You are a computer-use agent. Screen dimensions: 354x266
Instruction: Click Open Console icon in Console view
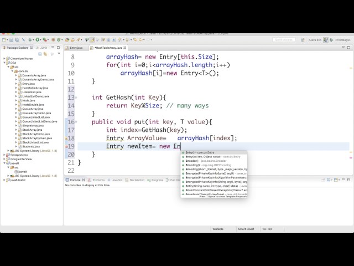tap(336, 180)
